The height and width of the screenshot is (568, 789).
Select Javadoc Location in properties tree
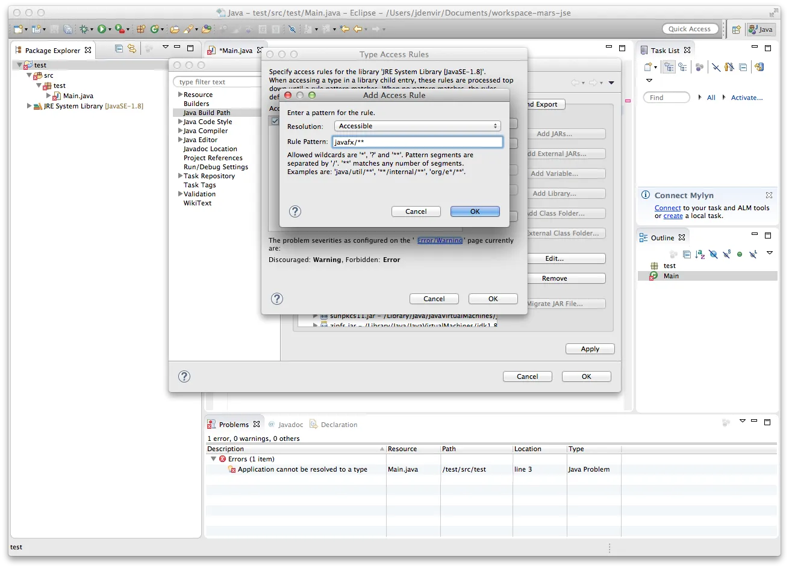(x=210, y=149)
